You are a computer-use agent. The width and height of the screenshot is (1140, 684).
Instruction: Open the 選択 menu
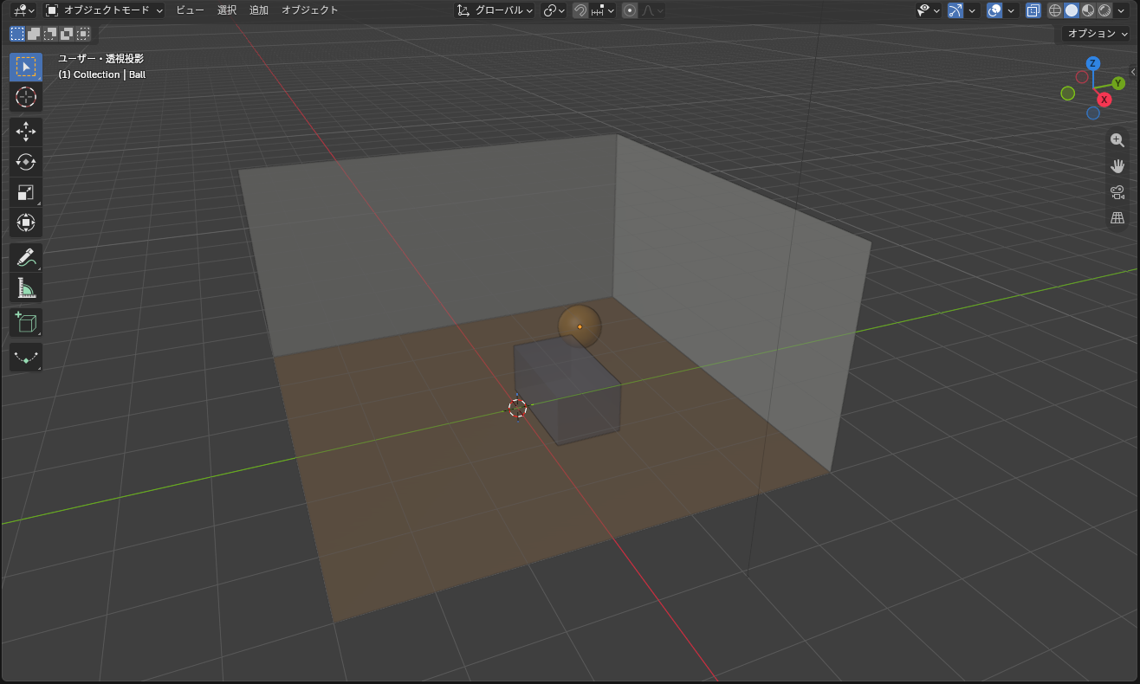[227, 10]
